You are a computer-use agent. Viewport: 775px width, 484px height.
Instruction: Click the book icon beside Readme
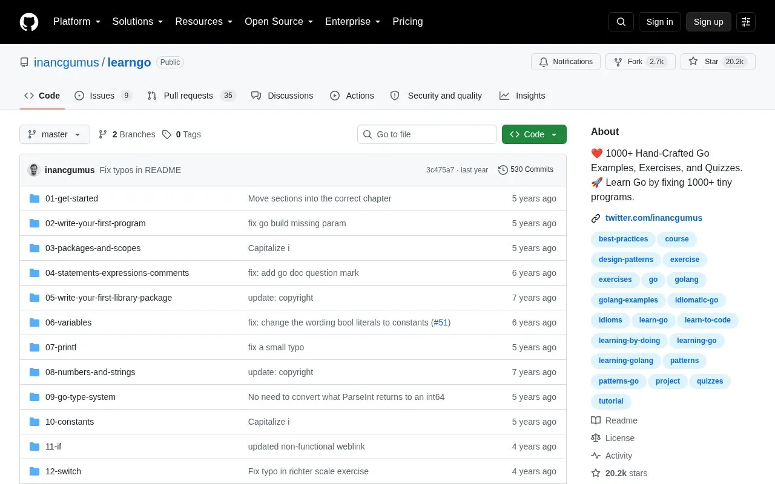pyautogui.click(x=596, y=420)
